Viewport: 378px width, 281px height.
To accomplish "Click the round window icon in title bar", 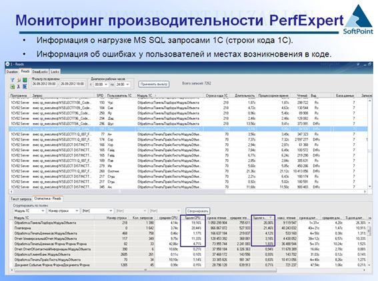I will click(7, 64).
